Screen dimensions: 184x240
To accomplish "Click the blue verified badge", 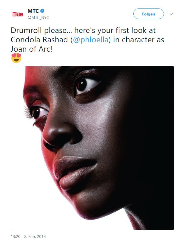I will (x=43, y=11).
